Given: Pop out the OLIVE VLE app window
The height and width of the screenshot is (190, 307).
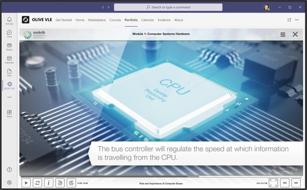Looking at the screenshot, I should 289,20.
